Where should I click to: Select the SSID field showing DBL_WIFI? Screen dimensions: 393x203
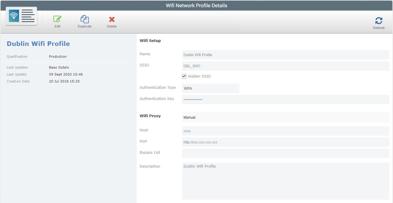285,66
